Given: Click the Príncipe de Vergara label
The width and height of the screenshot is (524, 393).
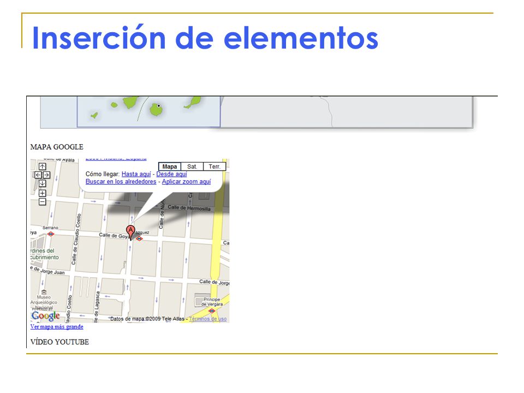Looking at the screenshot, I should [x=212, y=302].
